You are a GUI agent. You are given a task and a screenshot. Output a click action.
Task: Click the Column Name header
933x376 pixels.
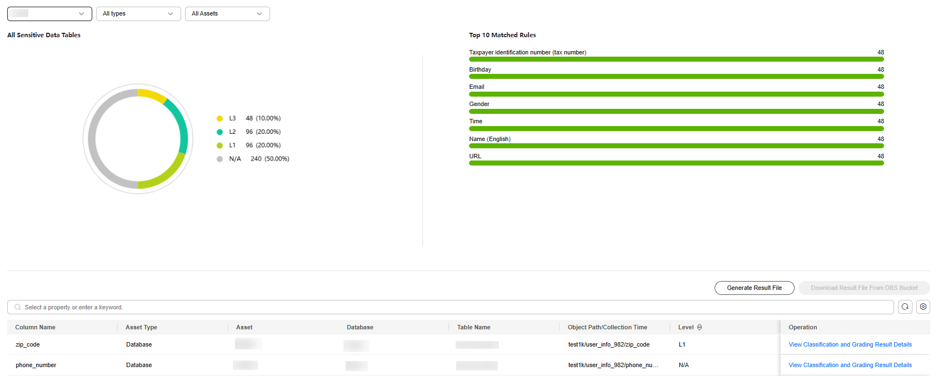click(35, 327)
